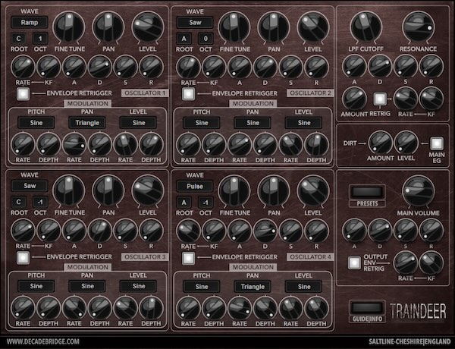Change Oscillator 2 Root note A
The width and height of the screenshot is (455, 349).
click(x=184, y=39)
